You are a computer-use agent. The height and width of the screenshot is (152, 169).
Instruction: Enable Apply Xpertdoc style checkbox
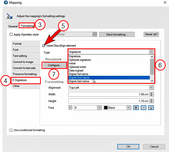11,34
